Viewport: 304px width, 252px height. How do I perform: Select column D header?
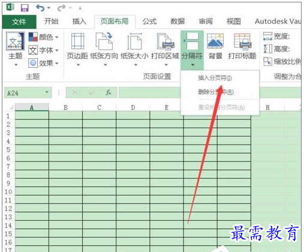(x=133, y=107)
